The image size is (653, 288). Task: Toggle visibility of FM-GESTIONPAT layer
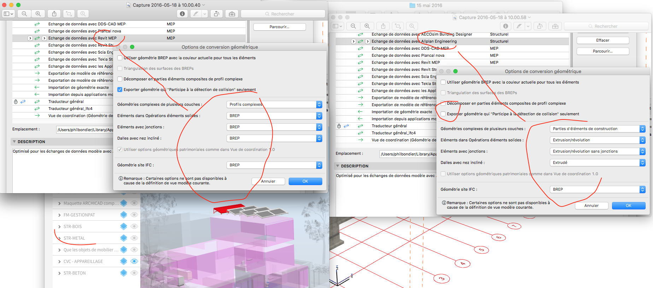pos(134,215)
